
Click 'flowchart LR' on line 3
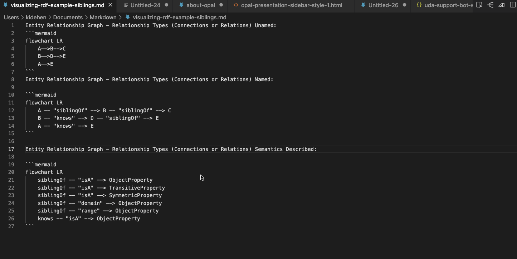click(44, 41)
